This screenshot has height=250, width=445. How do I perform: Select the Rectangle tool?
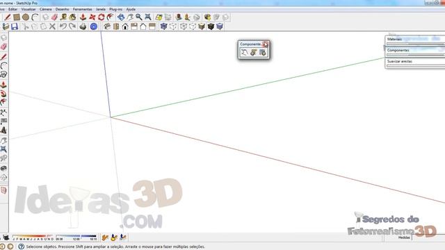(17, 17)
